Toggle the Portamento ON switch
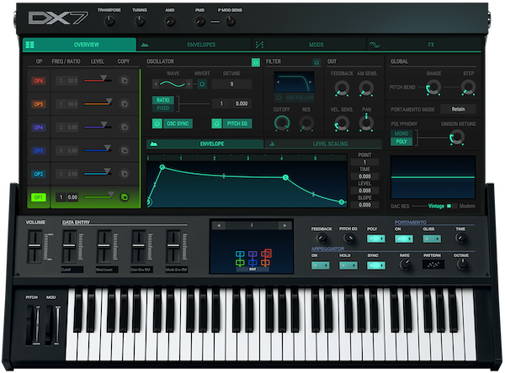 pos(404,239)
